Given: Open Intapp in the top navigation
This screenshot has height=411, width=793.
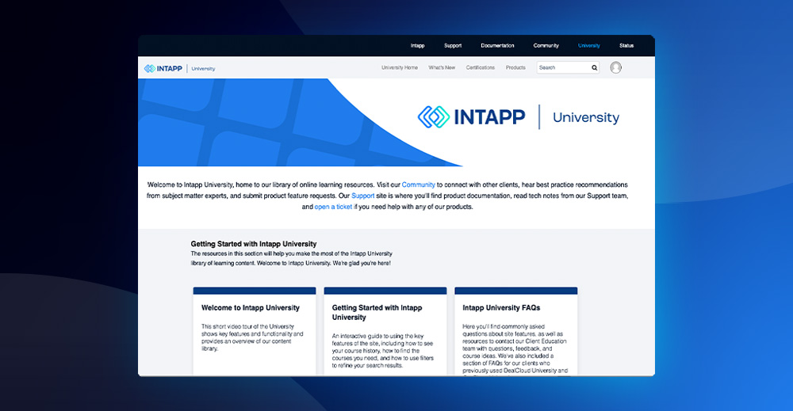Looking at the screenshot, I should tap(418, 45).
